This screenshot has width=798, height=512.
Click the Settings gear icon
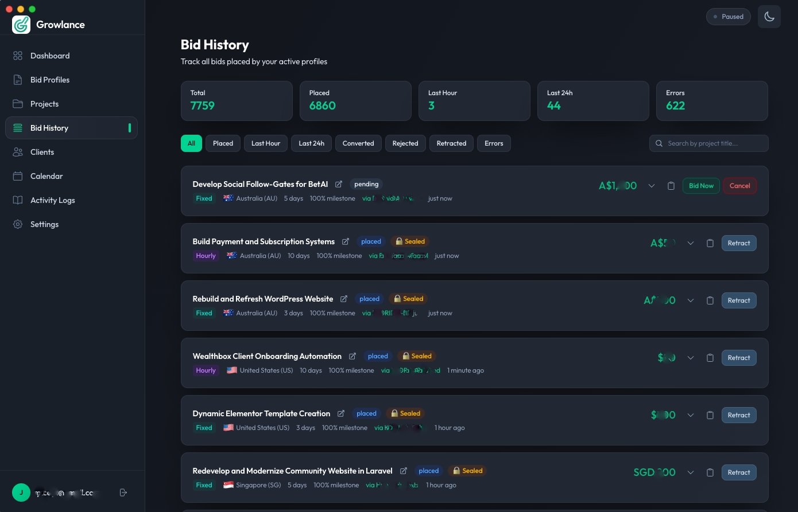[18, 224]
